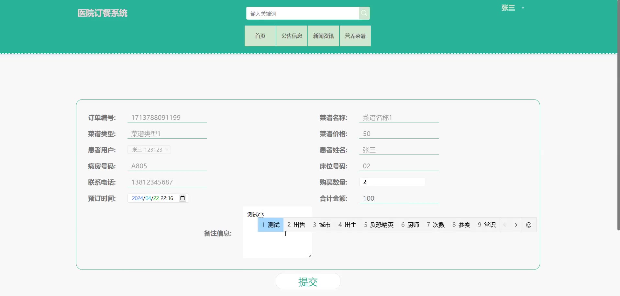Image resolution: width=620 pixels, height=296 pixels.
Task: Expand the 张三 user account menu
Action: click(x=512, y=8)
